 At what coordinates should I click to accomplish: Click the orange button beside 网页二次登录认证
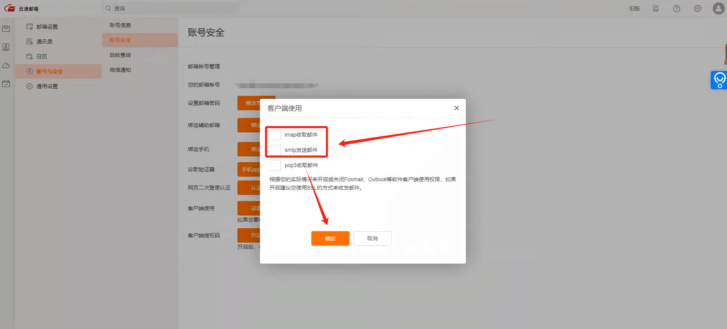[x=249, y=188]
